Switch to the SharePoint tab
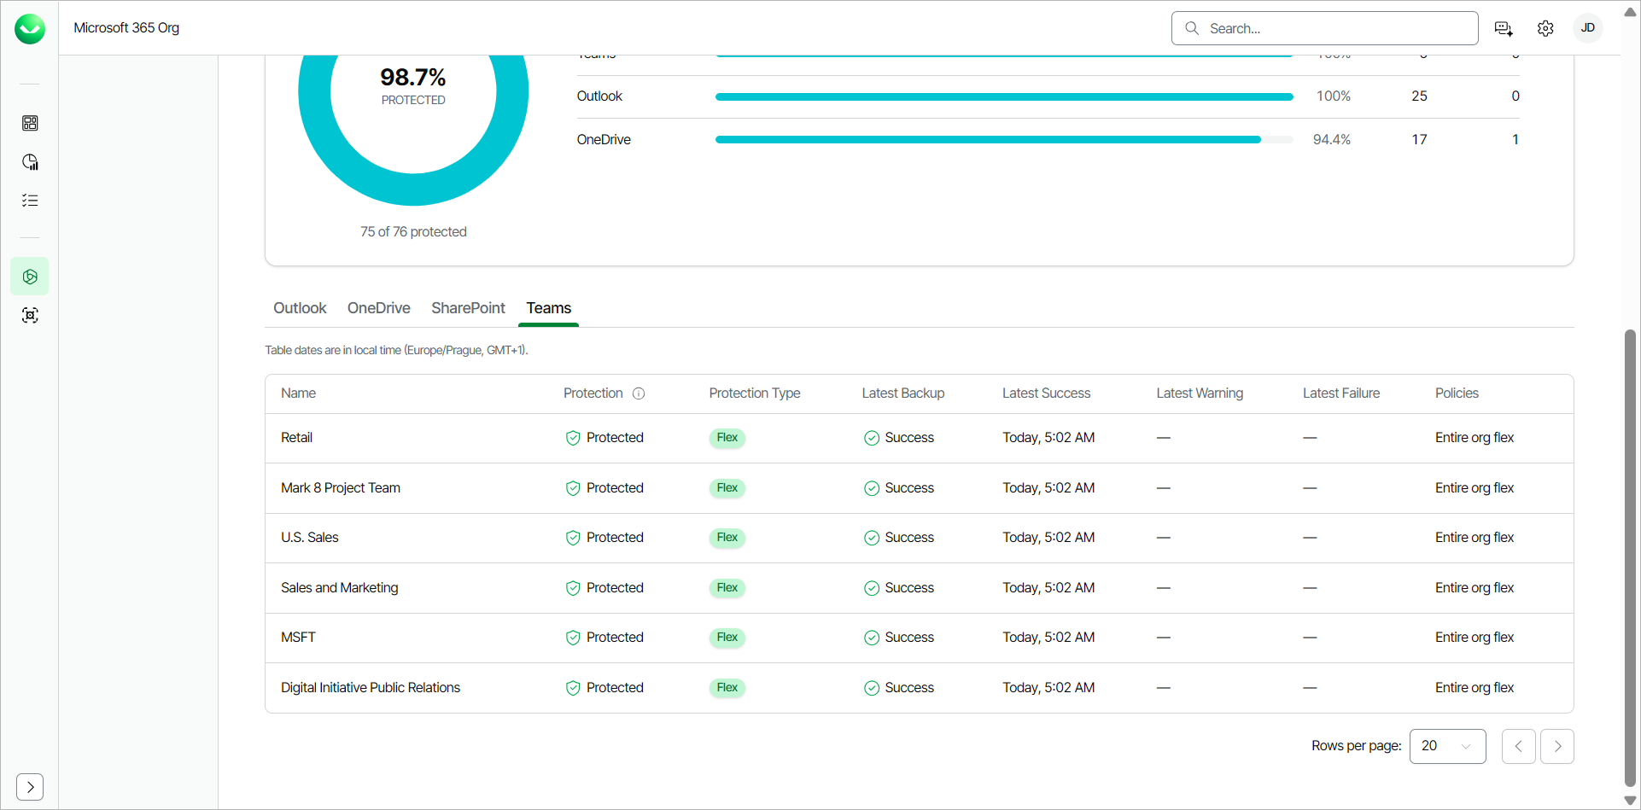 pos(468,308)
